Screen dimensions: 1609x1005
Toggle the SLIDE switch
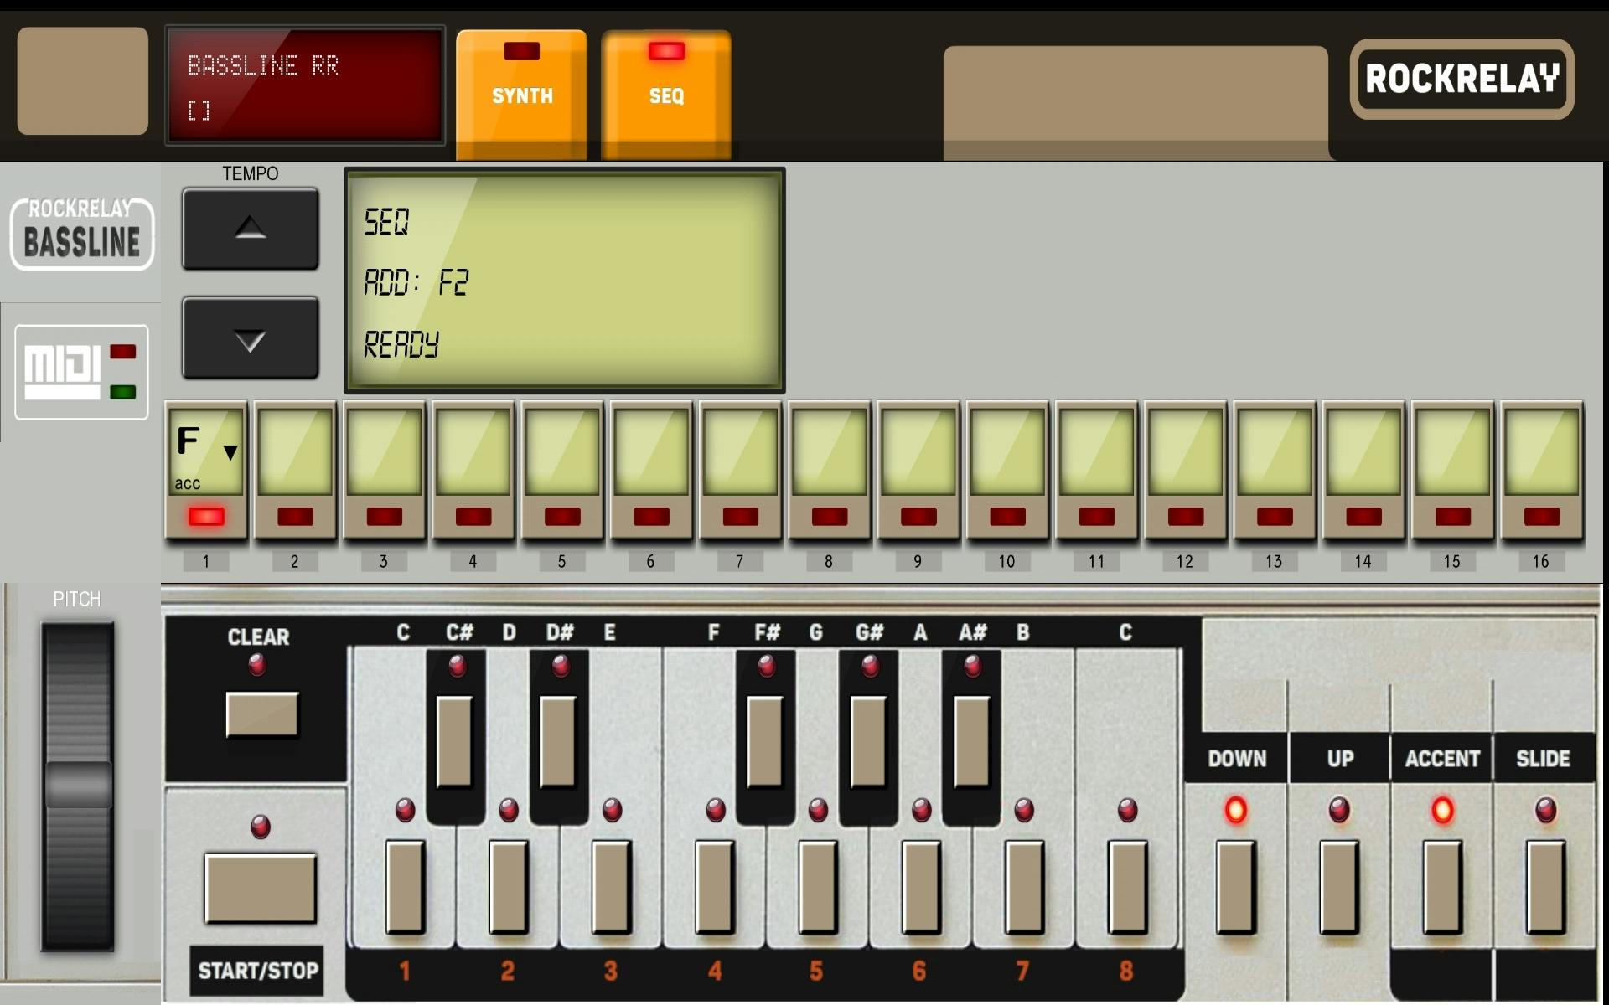click(1544, 888)
